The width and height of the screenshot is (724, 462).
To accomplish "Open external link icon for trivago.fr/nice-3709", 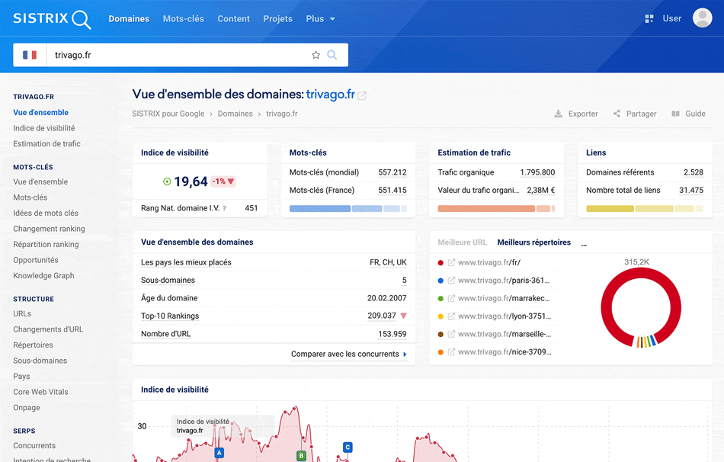I will pyautogui.click(x=452, y=352).
